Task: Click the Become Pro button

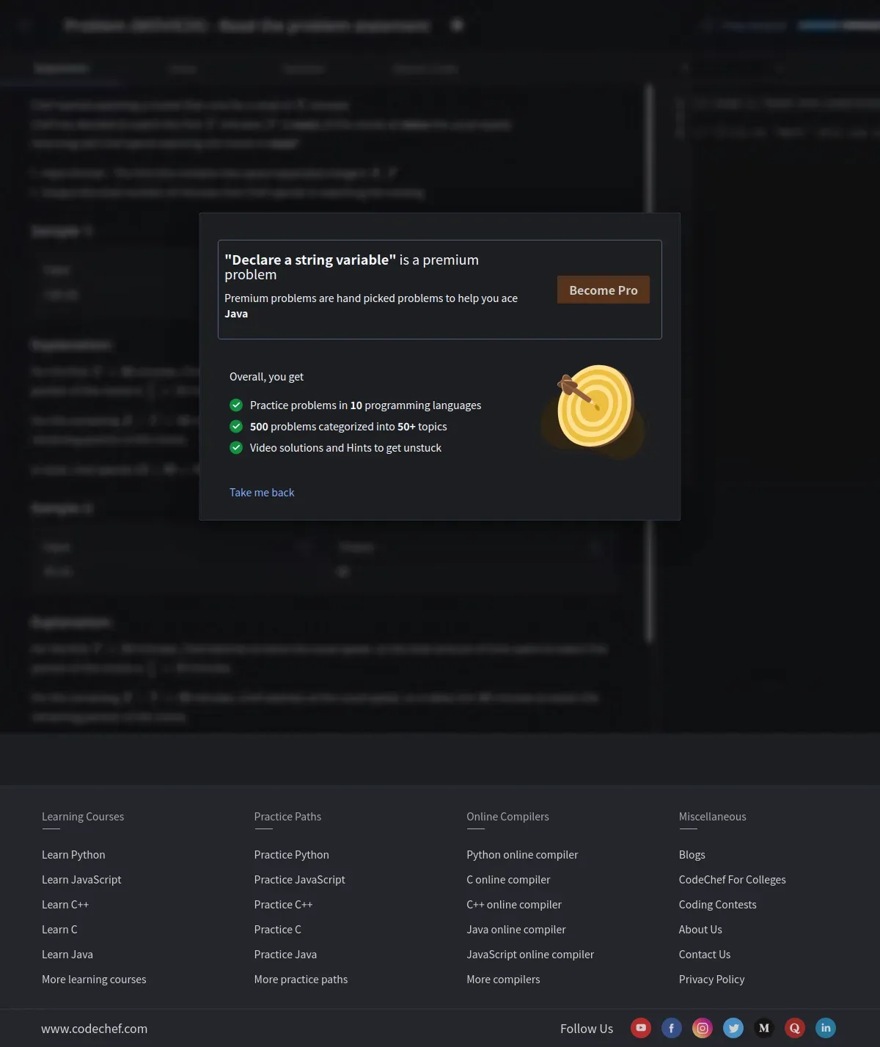Action: tap(604, 290)
